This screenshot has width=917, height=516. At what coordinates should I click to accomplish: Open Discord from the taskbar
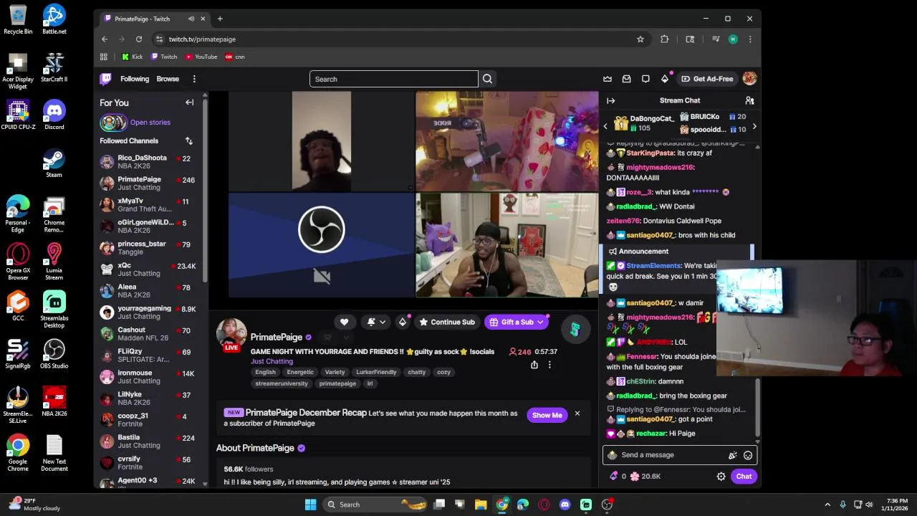(x=565, y=505)
